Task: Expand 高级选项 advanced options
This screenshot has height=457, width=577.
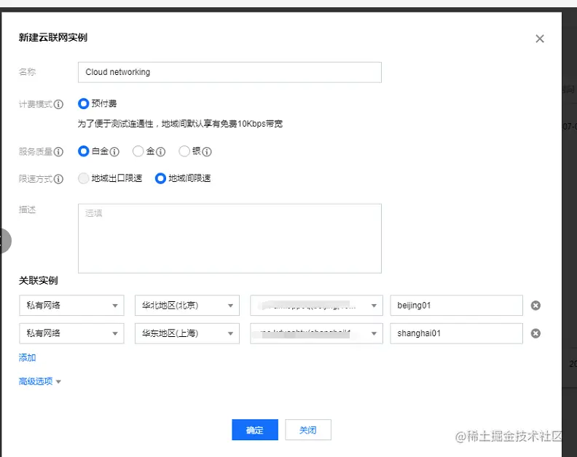Action: tap(40, 381)
